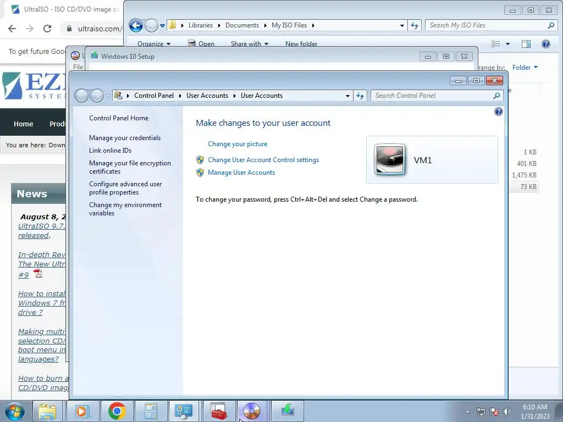
Task: Click the taskbar clock showing 6:10 AM
Action: tap(535, 412)
